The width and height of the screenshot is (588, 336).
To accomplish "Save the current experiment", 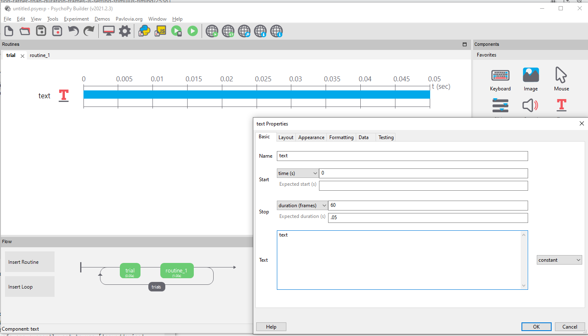I will [41, 31].
